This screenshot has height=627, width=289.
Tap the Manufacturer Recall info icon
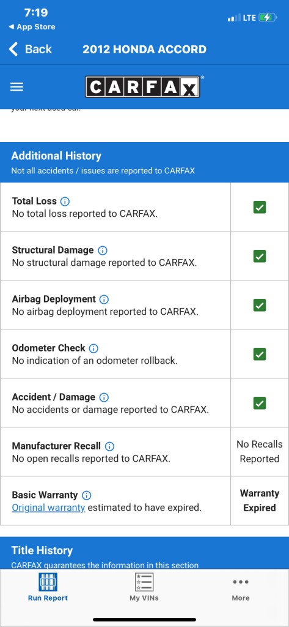pyautogui.click(x=109, y=446)
